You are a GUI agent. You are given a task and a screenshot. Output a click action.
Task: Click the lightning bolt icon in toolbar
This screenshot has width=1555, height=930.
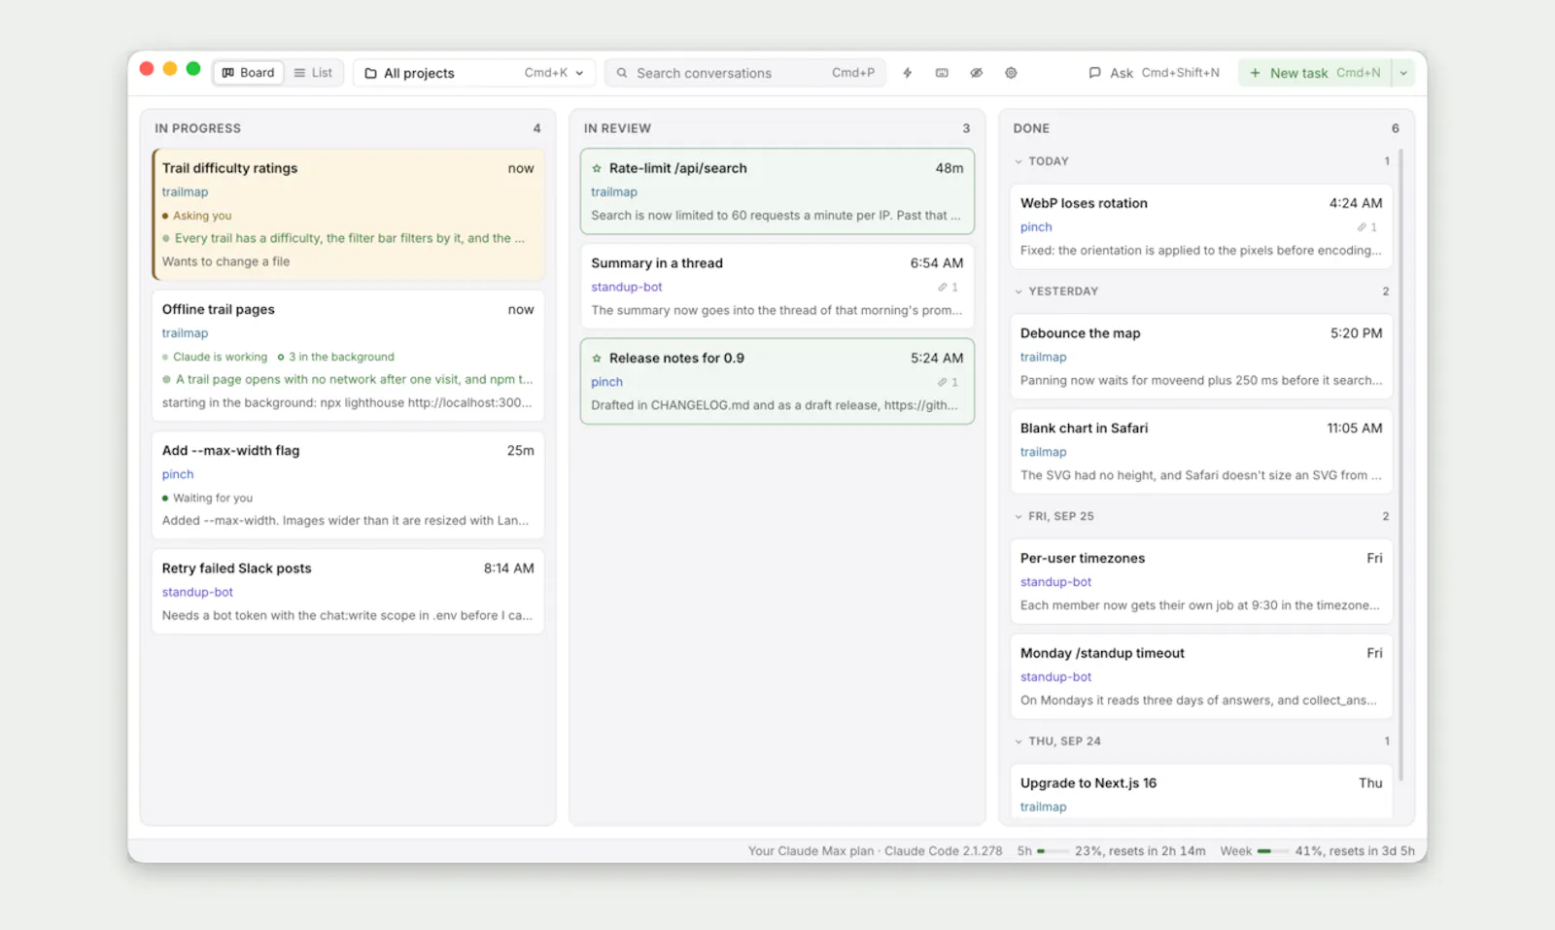click(907, 73)
